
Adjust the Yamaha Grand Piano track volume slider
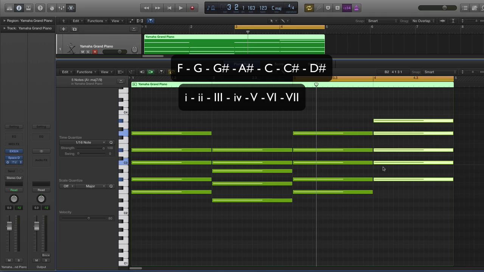tap(115, 52)
